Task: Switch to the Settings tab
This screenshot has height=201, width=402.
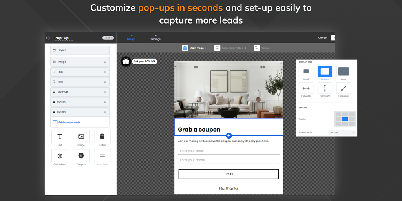Action: pos(155,38)
